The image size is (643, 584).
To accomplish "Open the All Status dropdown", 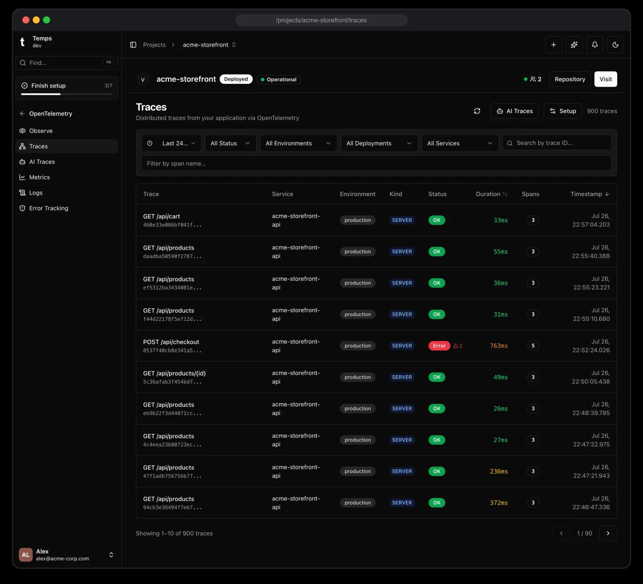I will [230, 143].
